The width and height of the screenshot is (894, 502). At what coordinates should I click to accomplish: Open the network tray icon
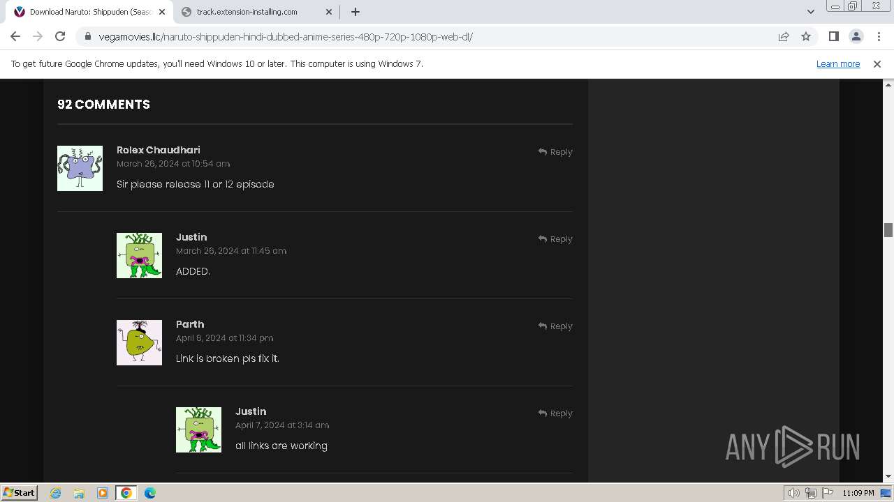[811, 493]
